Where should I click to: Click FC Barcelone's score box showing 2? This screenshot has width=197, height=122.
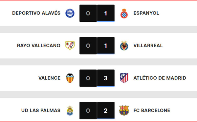tap(106, 111)
